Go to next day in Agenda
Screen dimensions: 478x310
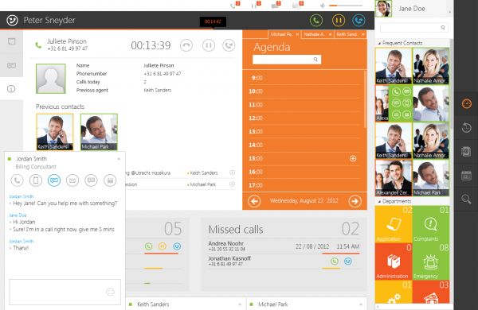coord(355,201)
